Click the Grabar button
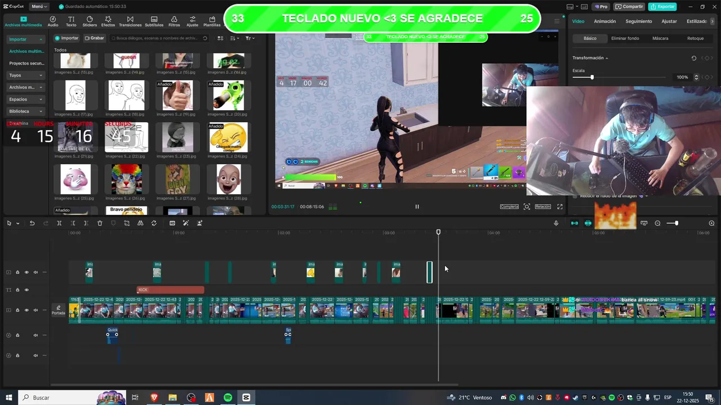721x405 pixels. pos(94,38)
